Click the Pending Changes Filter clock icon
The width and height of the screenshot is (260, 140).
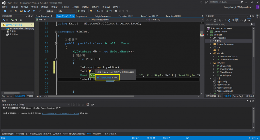click(220, 20)
